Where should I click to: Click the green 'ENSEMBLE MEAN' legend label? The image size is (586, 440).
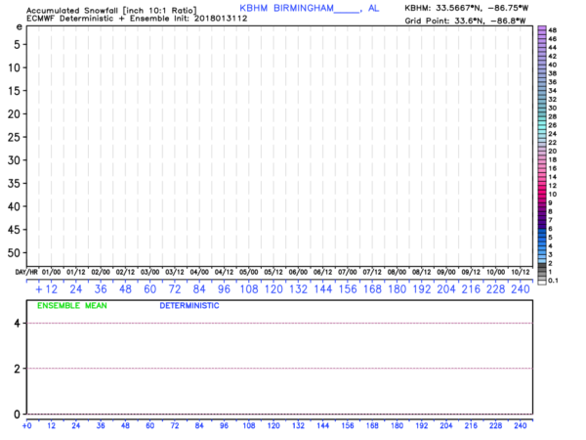point(72,306)
